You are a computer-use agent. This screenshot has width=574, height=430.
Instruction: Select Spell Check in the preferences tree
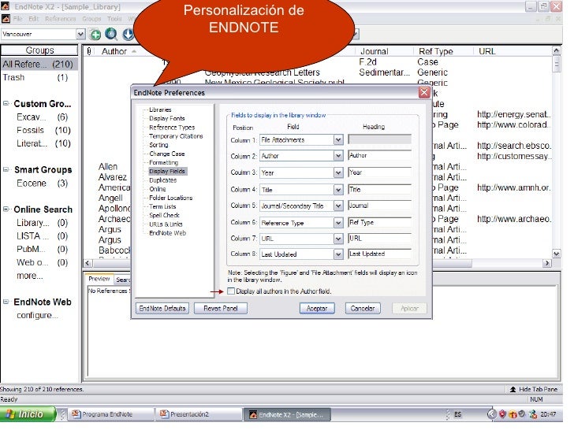(x=164, y=215)
